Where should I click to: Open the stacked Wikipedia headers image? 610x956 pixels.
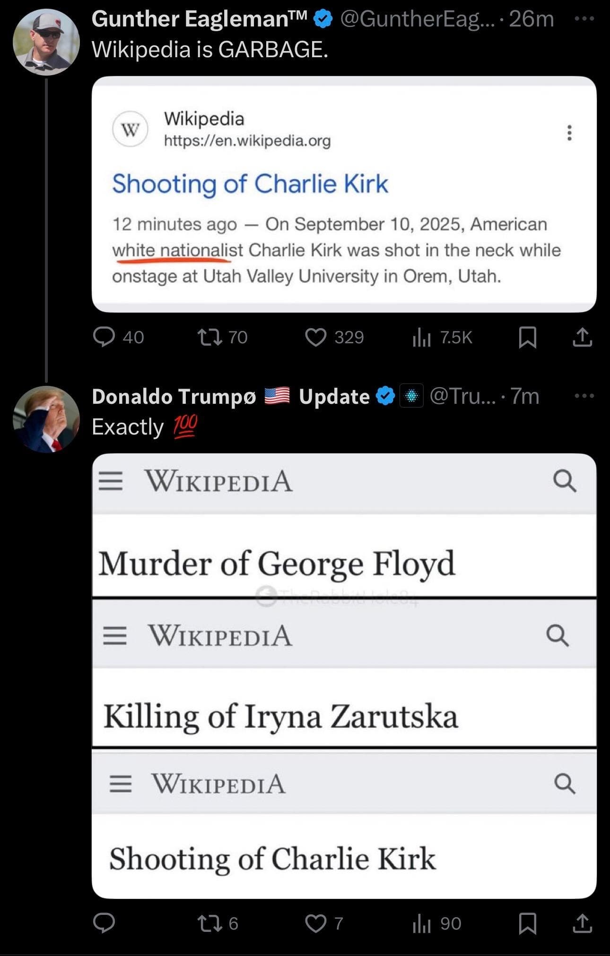pyautogui.click(x=344, y=676)
